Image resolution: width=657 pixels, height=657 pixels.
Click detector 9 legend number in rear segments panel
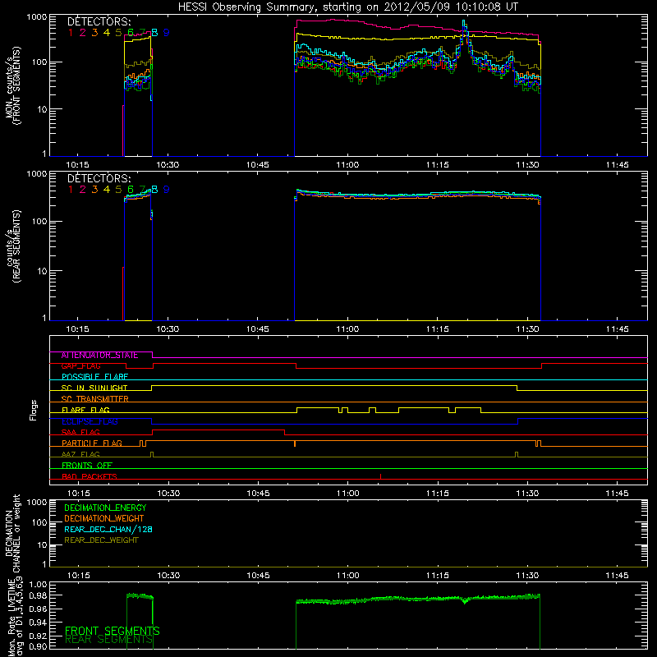[167, 190]
